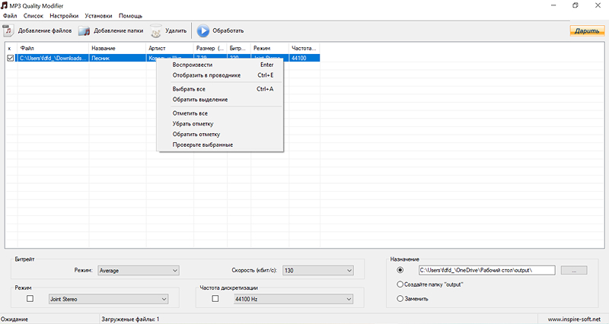Click the output folder path input field
The height and width of the screenshot is (324, 609).
tap(486, 270)
